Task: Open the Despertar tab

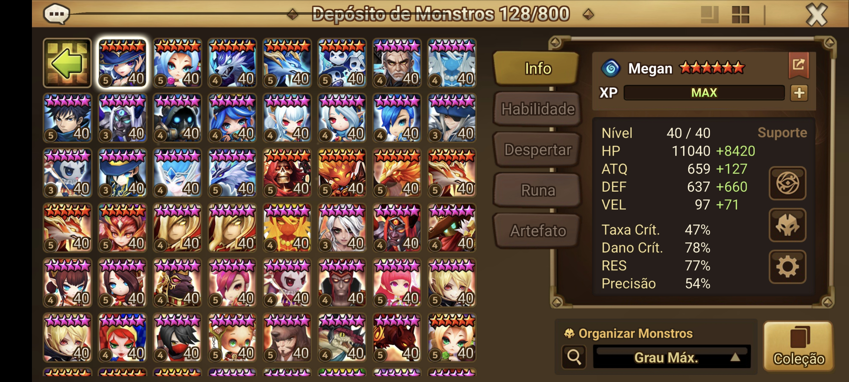Action: (537, 150)
